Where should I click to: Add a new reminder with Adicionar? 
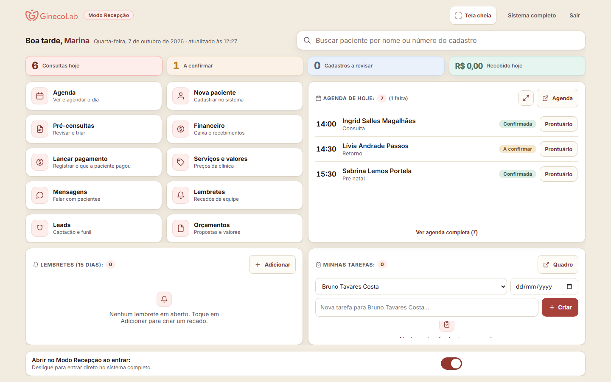click(272, 264)
